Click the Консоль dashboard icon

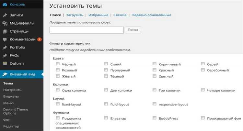5,5
